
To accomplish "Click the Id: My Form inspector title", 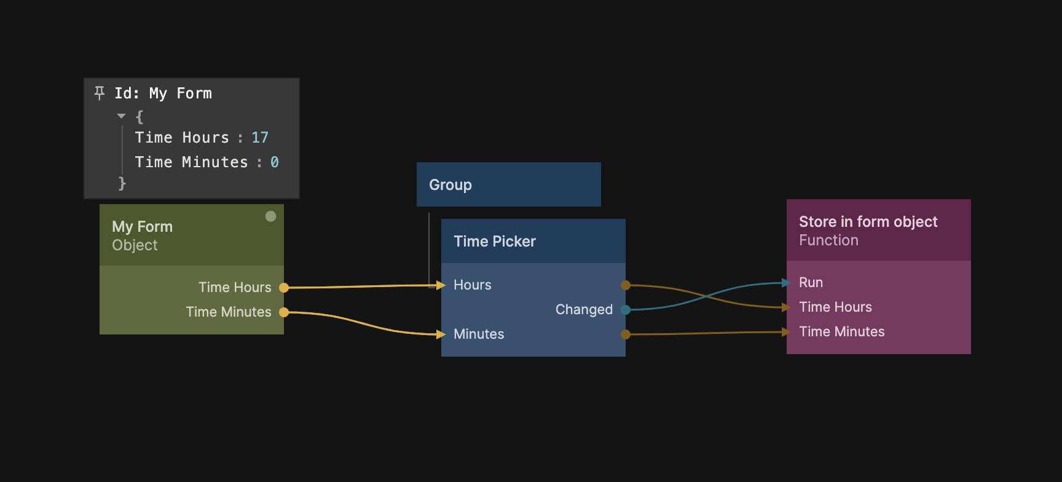I will [x=163, y=93].
